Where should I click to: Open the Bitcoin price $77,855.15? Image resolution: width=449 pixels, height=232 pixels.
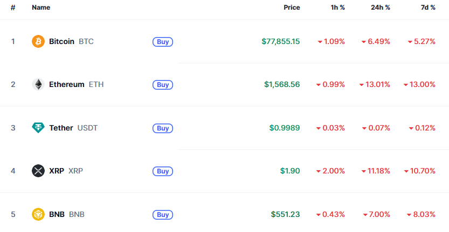(281, 41)
